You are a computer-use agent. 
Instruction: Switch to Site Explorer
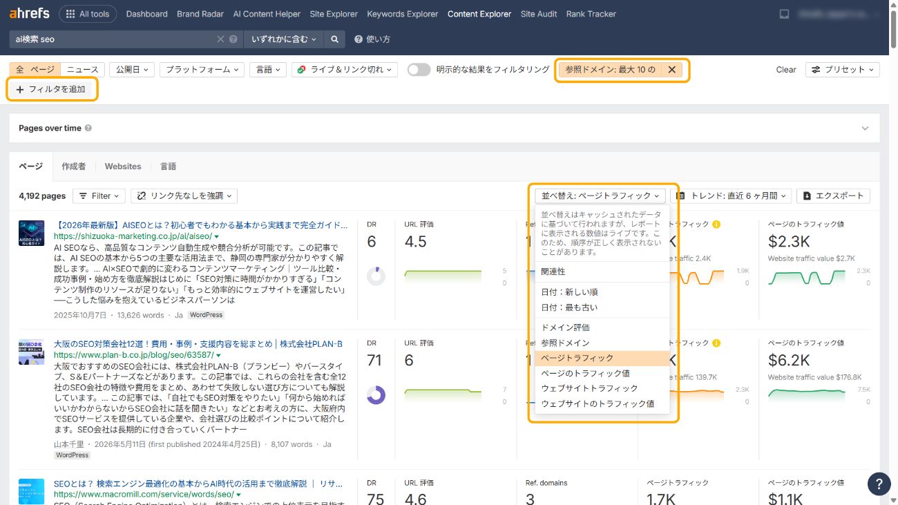tap(334, 14)
